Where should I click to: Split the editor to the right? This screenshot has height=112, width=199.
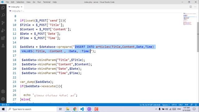tap(191, 7)
